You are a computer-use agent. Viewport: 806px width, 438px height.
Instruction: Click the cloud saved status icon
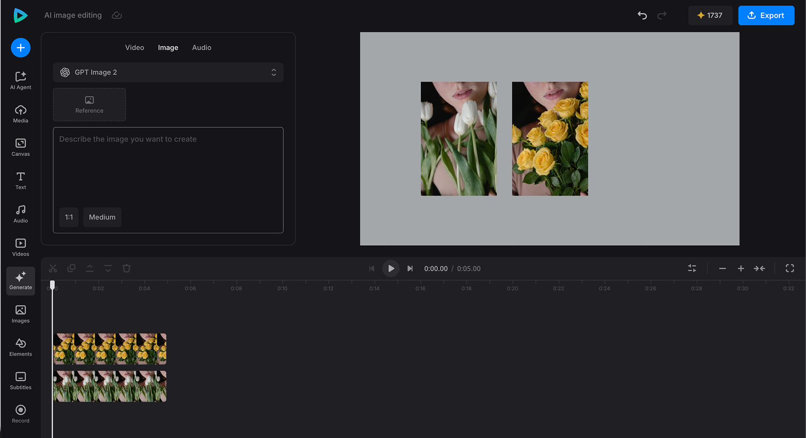[x=117, y=16]
